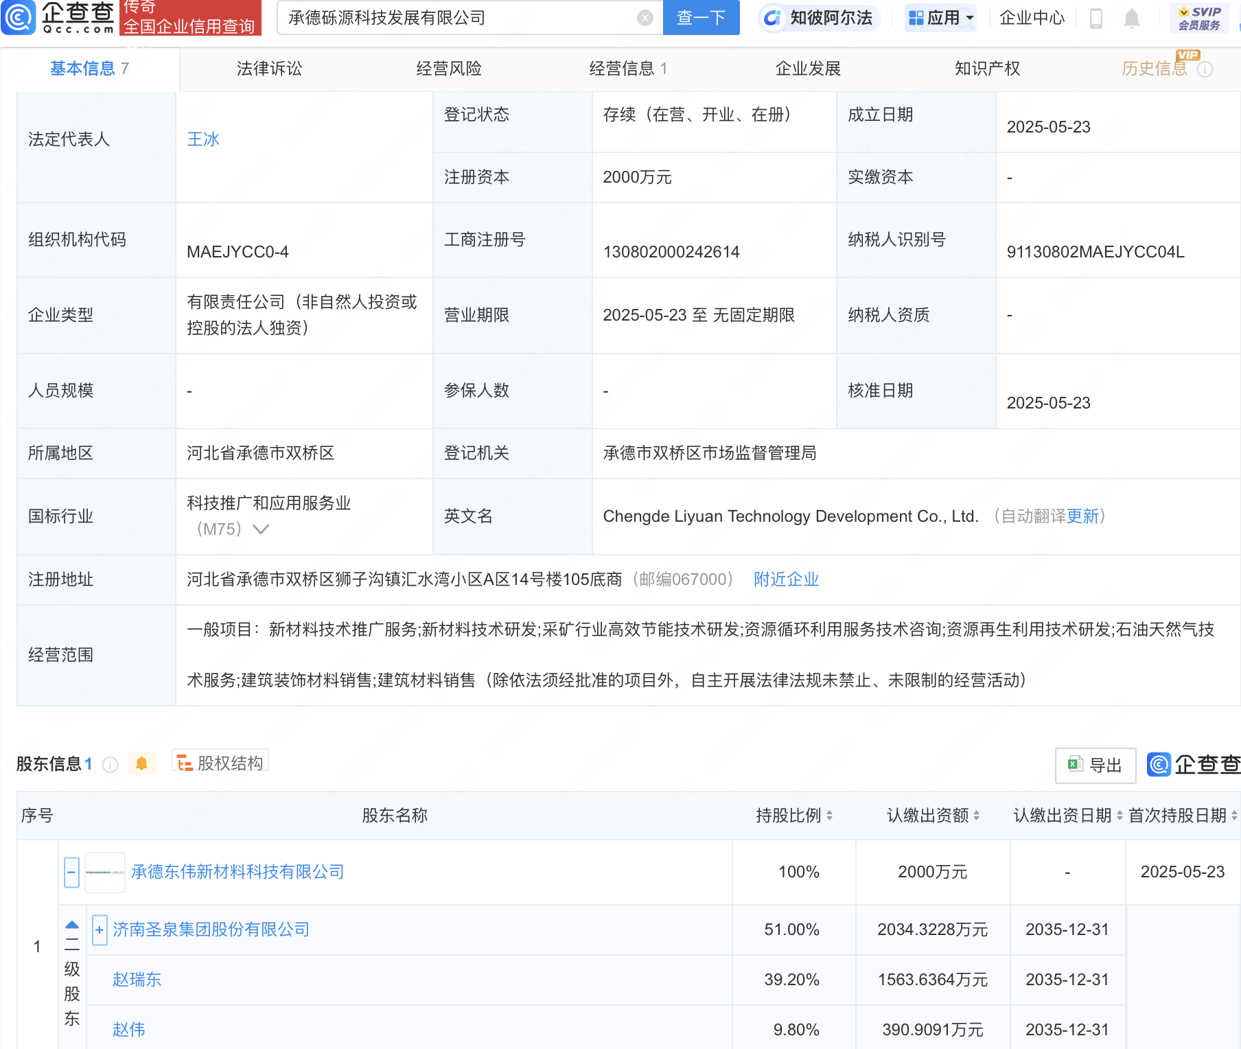Screen dimensions: 1241x1049
Task: Go to 企业中心
Action: [x=1032, y=18]
